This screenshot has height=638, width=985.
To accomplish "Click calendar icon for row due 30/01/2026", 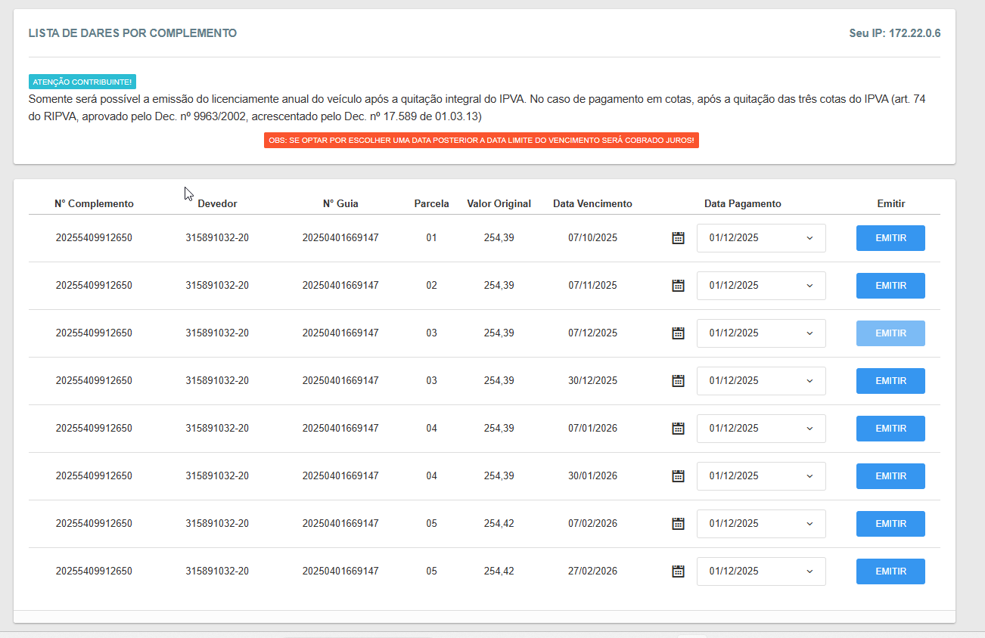I will point(678,476).
